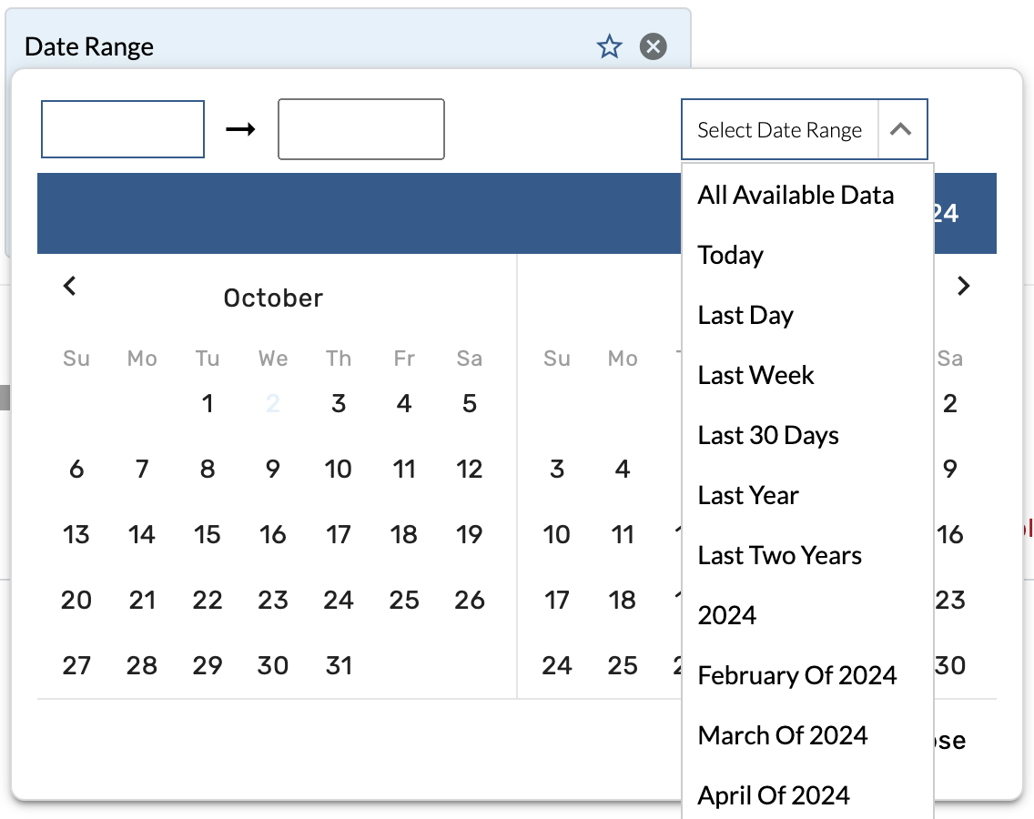The image size is (1034, 819).
Task: Select All Available Data option
Action: (x=796, y=195)
